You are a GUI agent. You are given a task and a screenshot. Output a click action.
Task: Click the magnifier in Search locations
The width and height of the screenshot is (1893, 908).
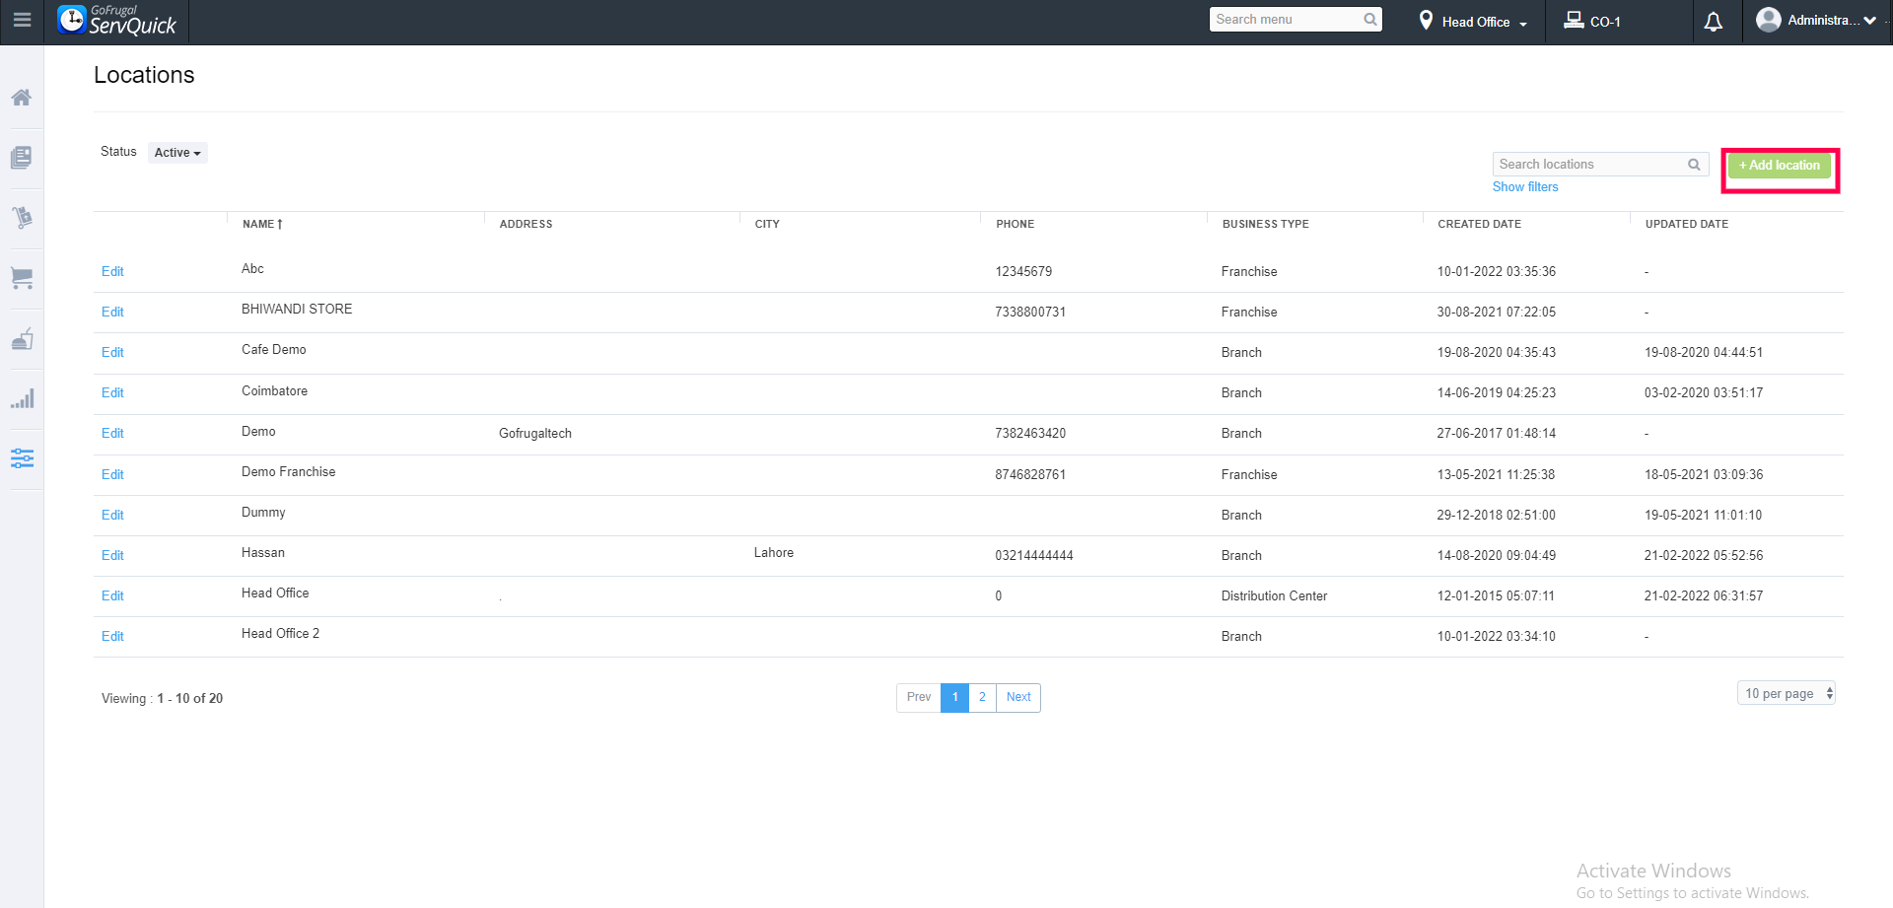1694,165
